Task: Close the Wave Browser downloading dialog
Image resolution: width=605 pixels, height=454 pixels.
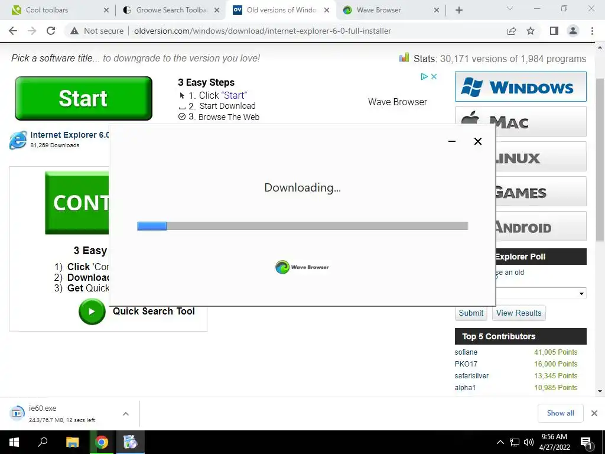Action: (477, 141)
